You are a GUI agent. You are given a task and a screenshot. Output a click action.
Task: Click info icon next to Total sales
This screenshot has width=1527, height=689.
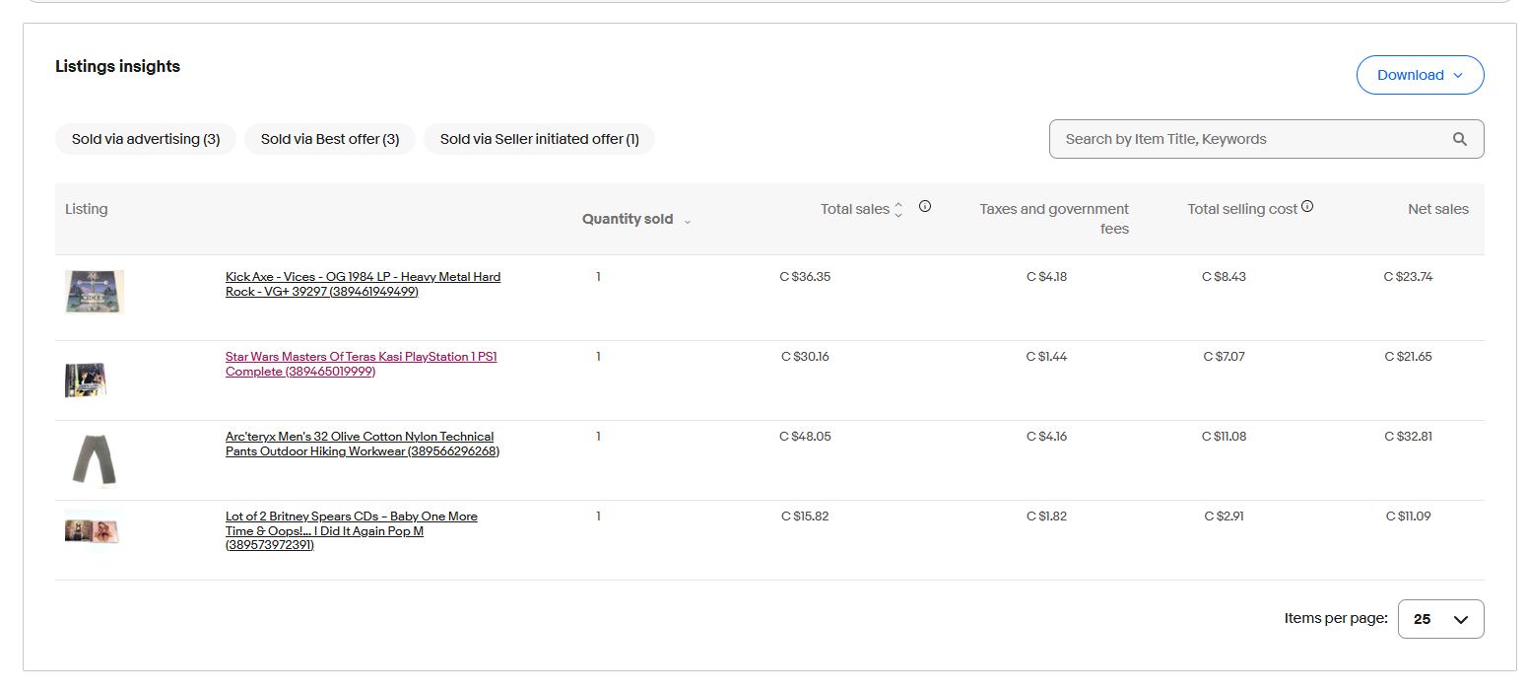(924, 207)
